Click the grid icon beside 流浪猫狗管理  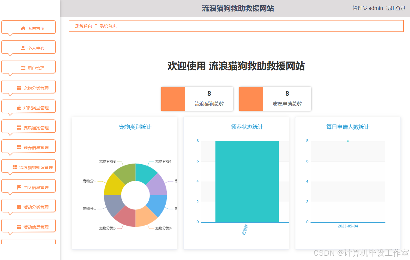click(19, 128)
